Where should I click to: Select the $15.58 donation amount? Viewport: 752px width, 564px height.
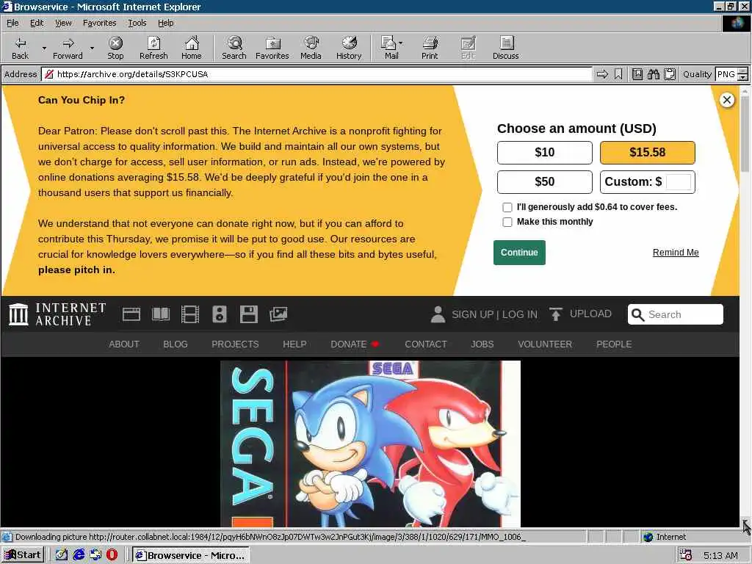(648, 153)
